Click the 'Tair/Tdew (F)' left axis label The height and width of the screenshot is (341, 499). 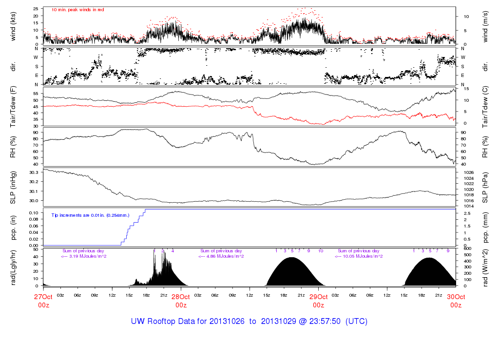click(13, 106)
